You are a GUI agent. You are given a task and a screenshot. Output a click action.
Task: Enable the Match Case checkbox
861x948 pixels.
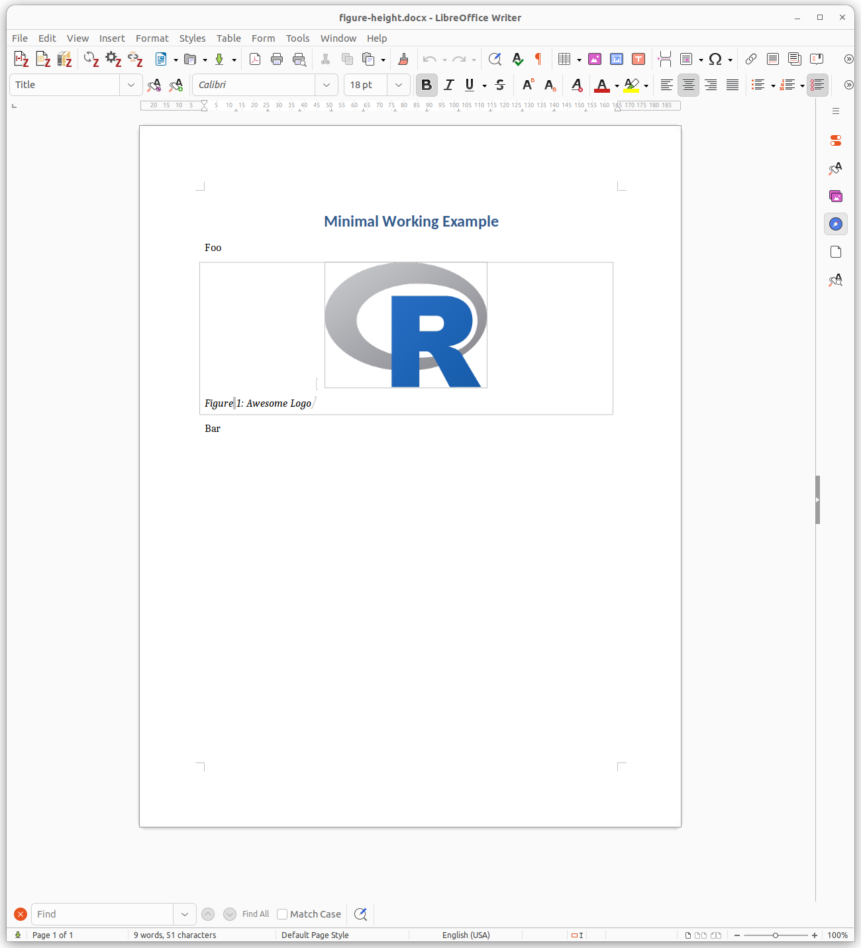pos(282,914)
